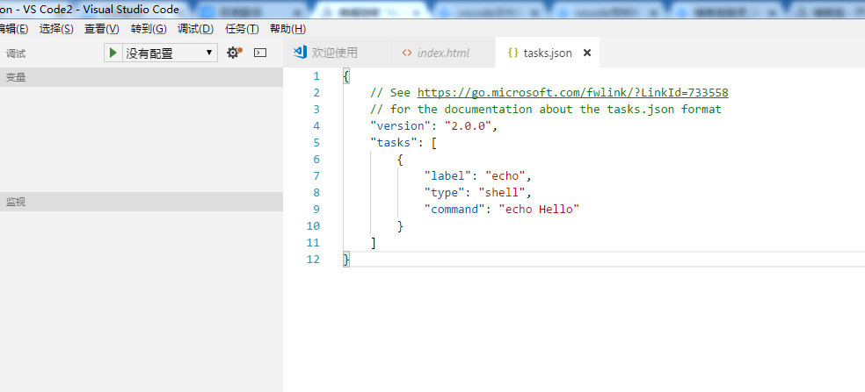Click the "2.0.0" version value
Image resolution: width=865 pixels, height=392 pixels.
(468, 126)
